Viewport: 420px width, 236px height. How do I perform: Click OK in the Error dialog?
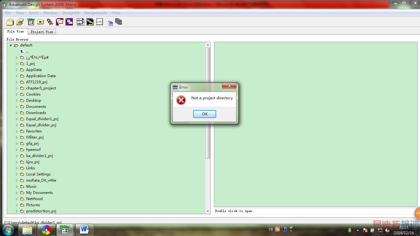tap(204, 114)
